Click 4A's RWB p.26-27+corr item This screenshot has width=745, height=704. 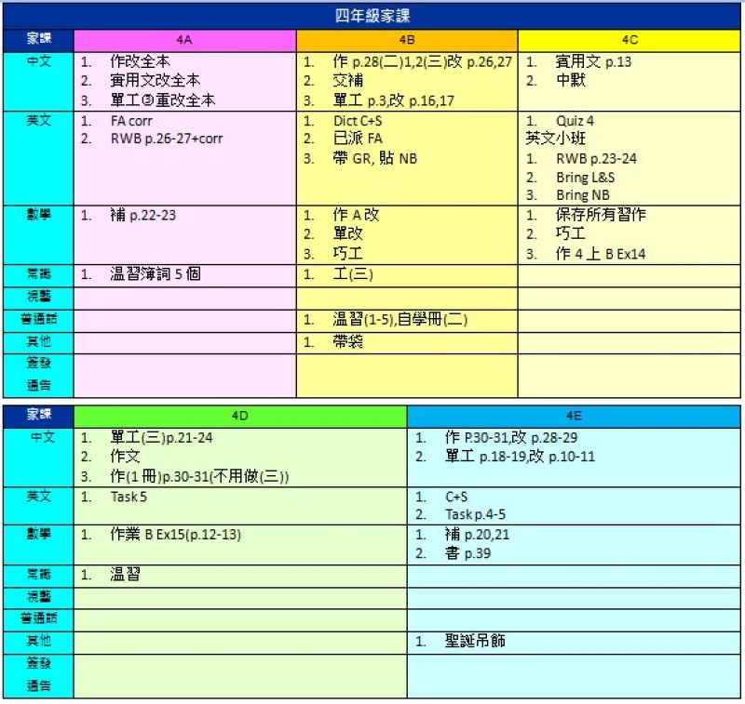click(167, 139)
